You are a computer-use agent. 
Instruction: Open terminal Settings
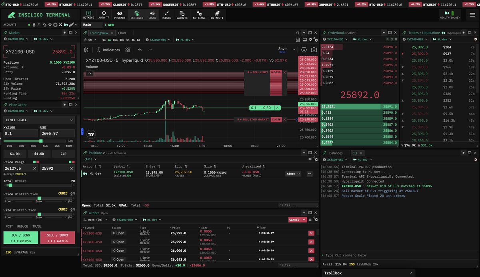click(199, 15)
